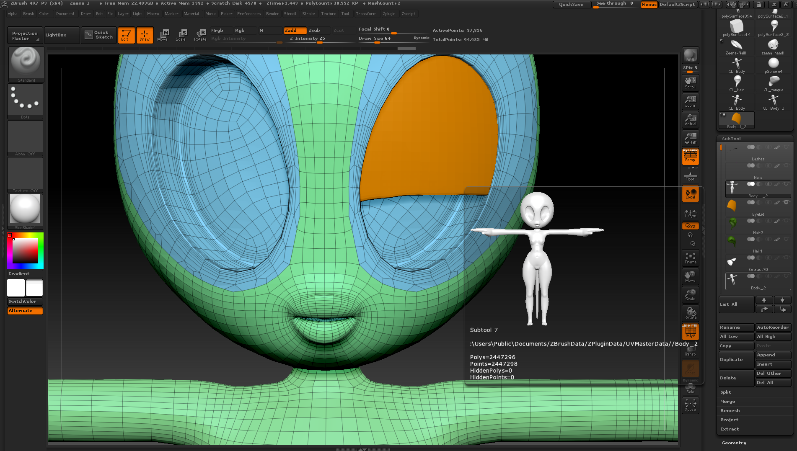
Task: Select the Zoom canvas tool
Action: point(690,101)
